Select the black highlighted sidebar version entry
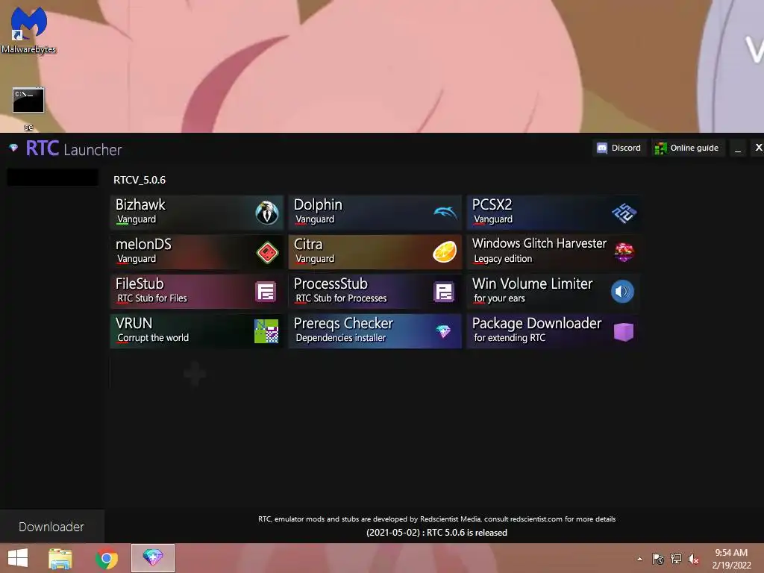 click(x=53, y=177)
